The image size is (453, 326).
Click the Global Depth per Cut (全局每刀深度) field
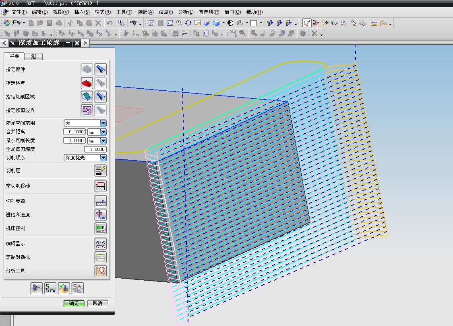(95, 149)
